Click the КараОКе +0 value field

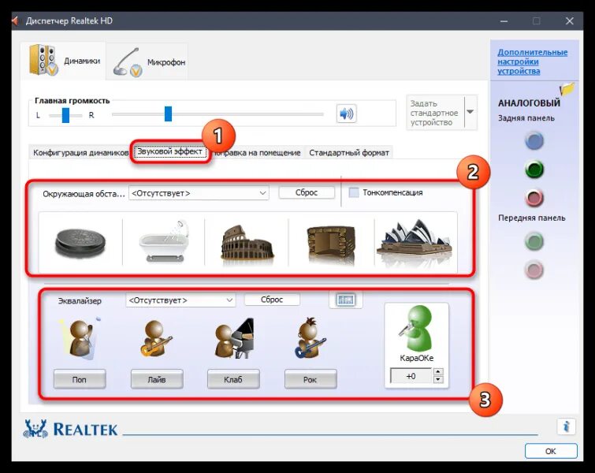point(411,376)
